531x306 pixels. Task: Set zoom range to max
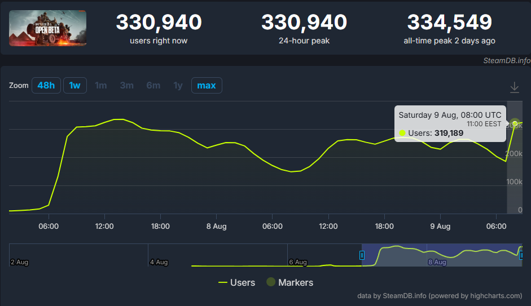pos(207,85)
